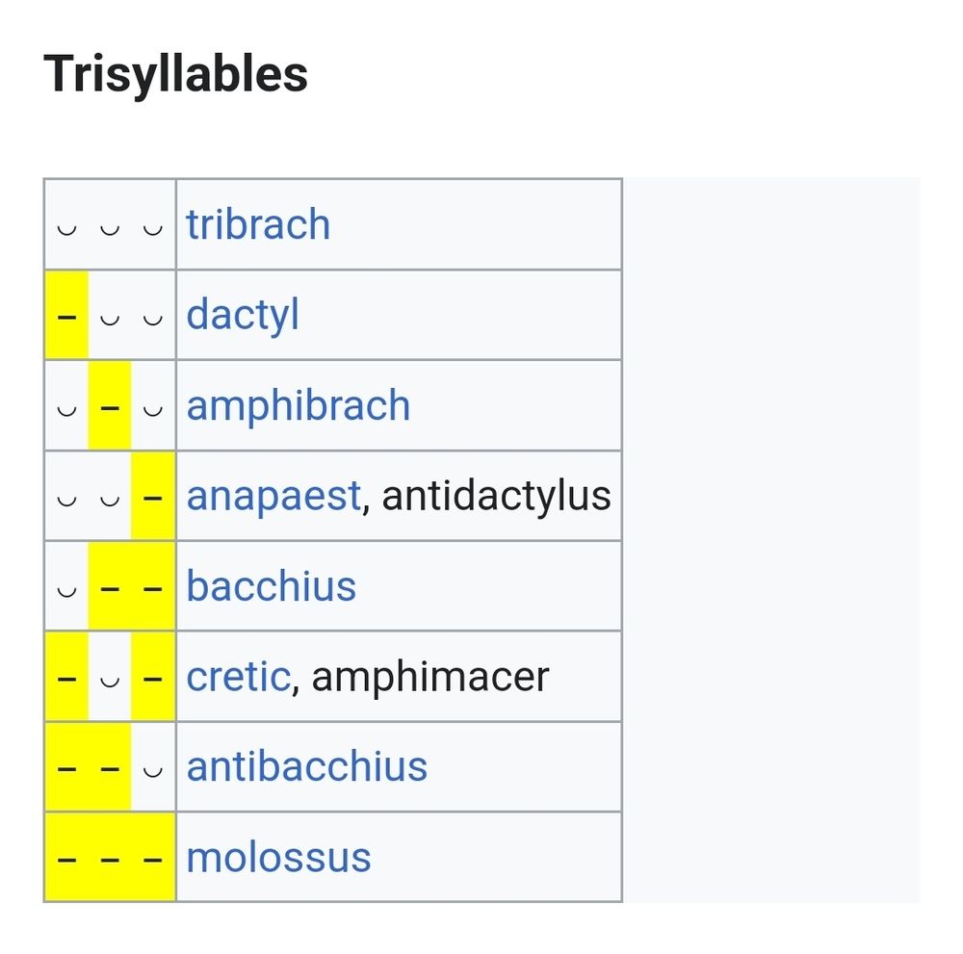The height and width of the screenshot is (954, 963).
Task: Click the first yellow cell in cretic row
Action: (67, 677)
